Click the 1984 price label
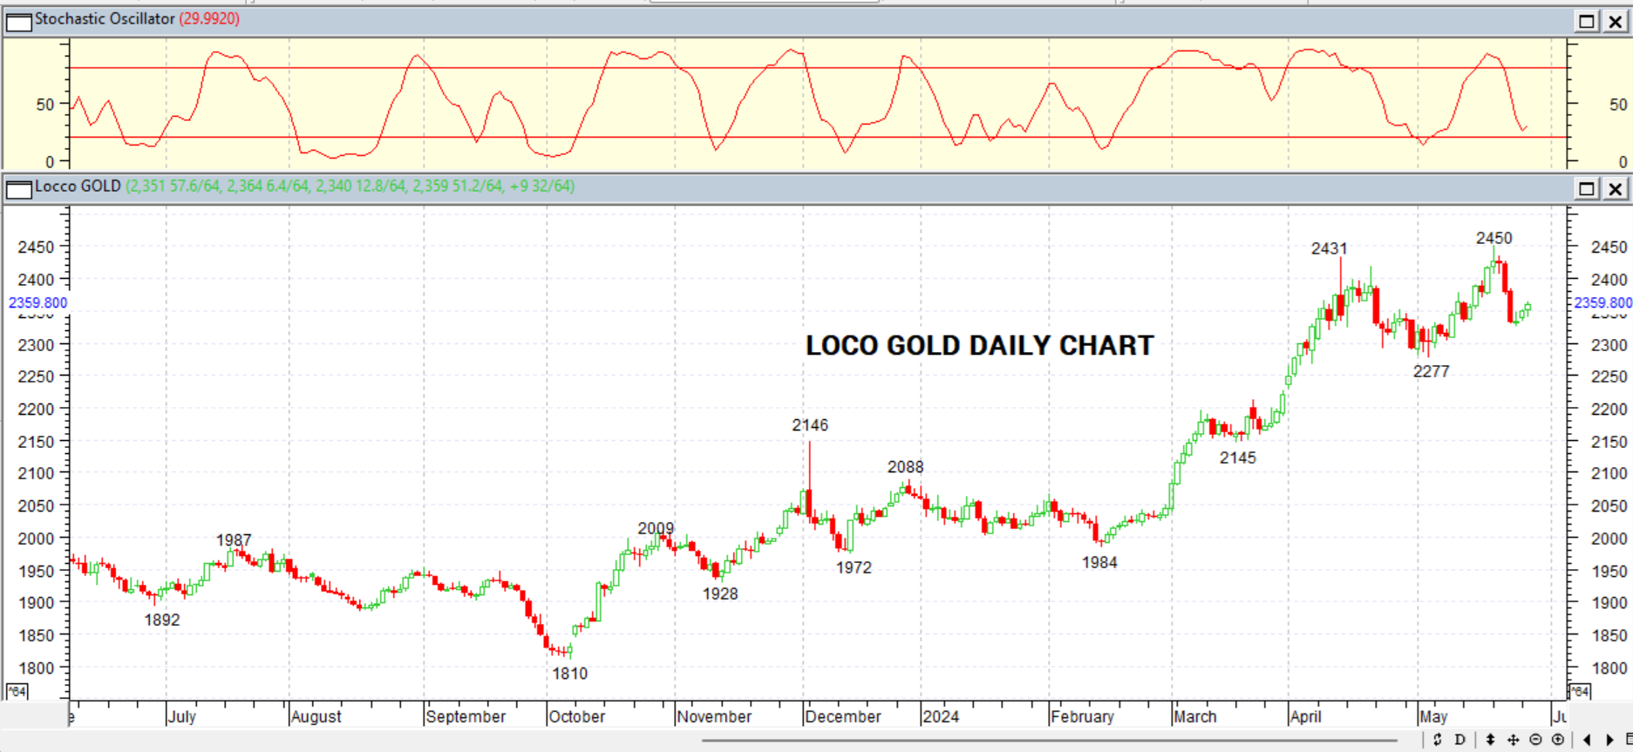The width and height of the screenshot is (1633, 752). (1099, 563)
